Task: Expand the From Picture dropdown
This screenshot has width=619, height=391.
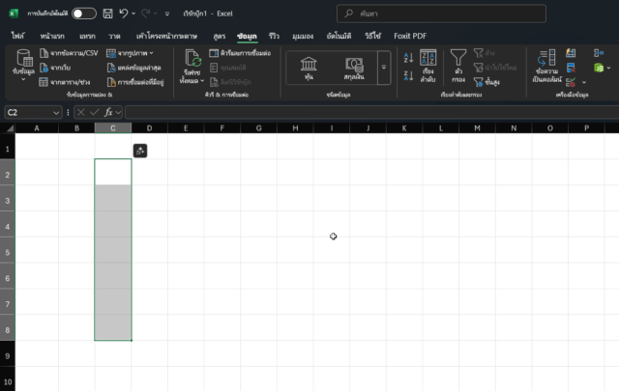Action: (x=151, y=53)
